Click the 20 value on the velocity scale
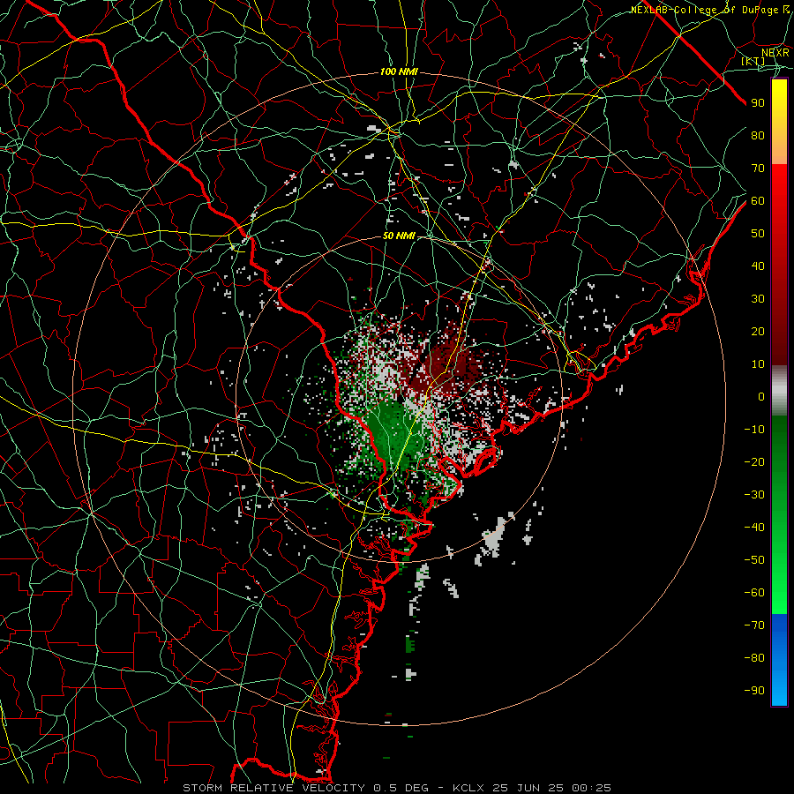 pos(758,331)
